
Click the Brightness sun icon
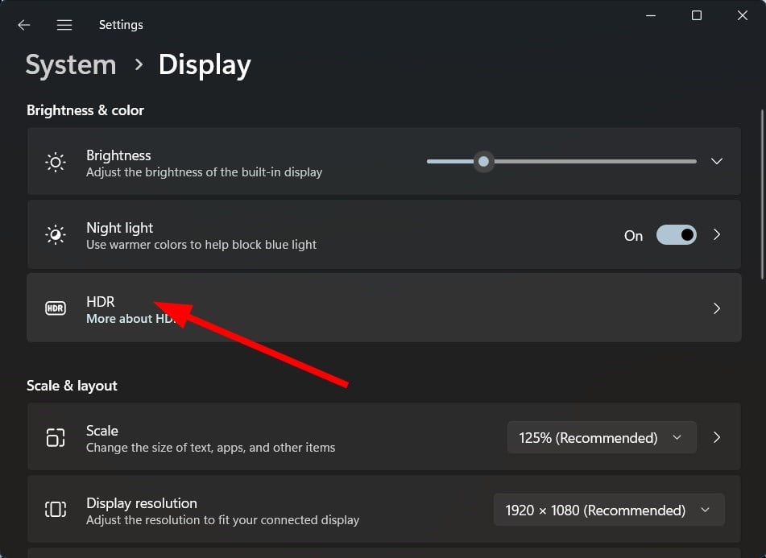click(56, 162)
